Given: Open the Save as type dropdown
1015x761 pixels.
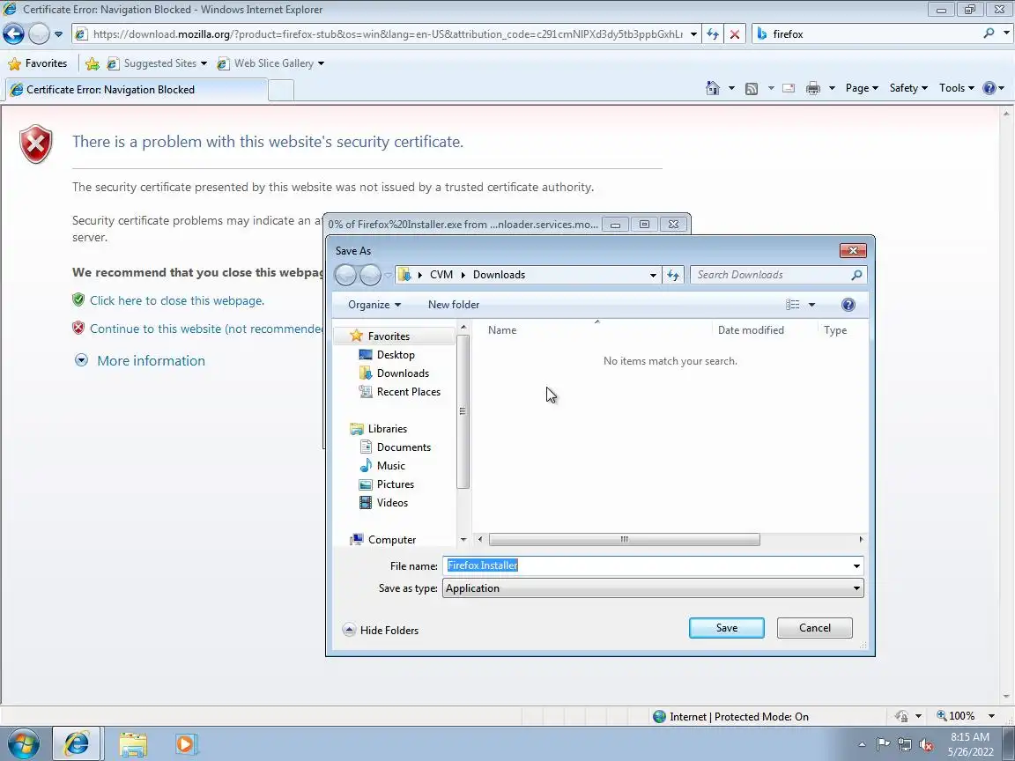Looking at the screenshot, I should [653, 588].
